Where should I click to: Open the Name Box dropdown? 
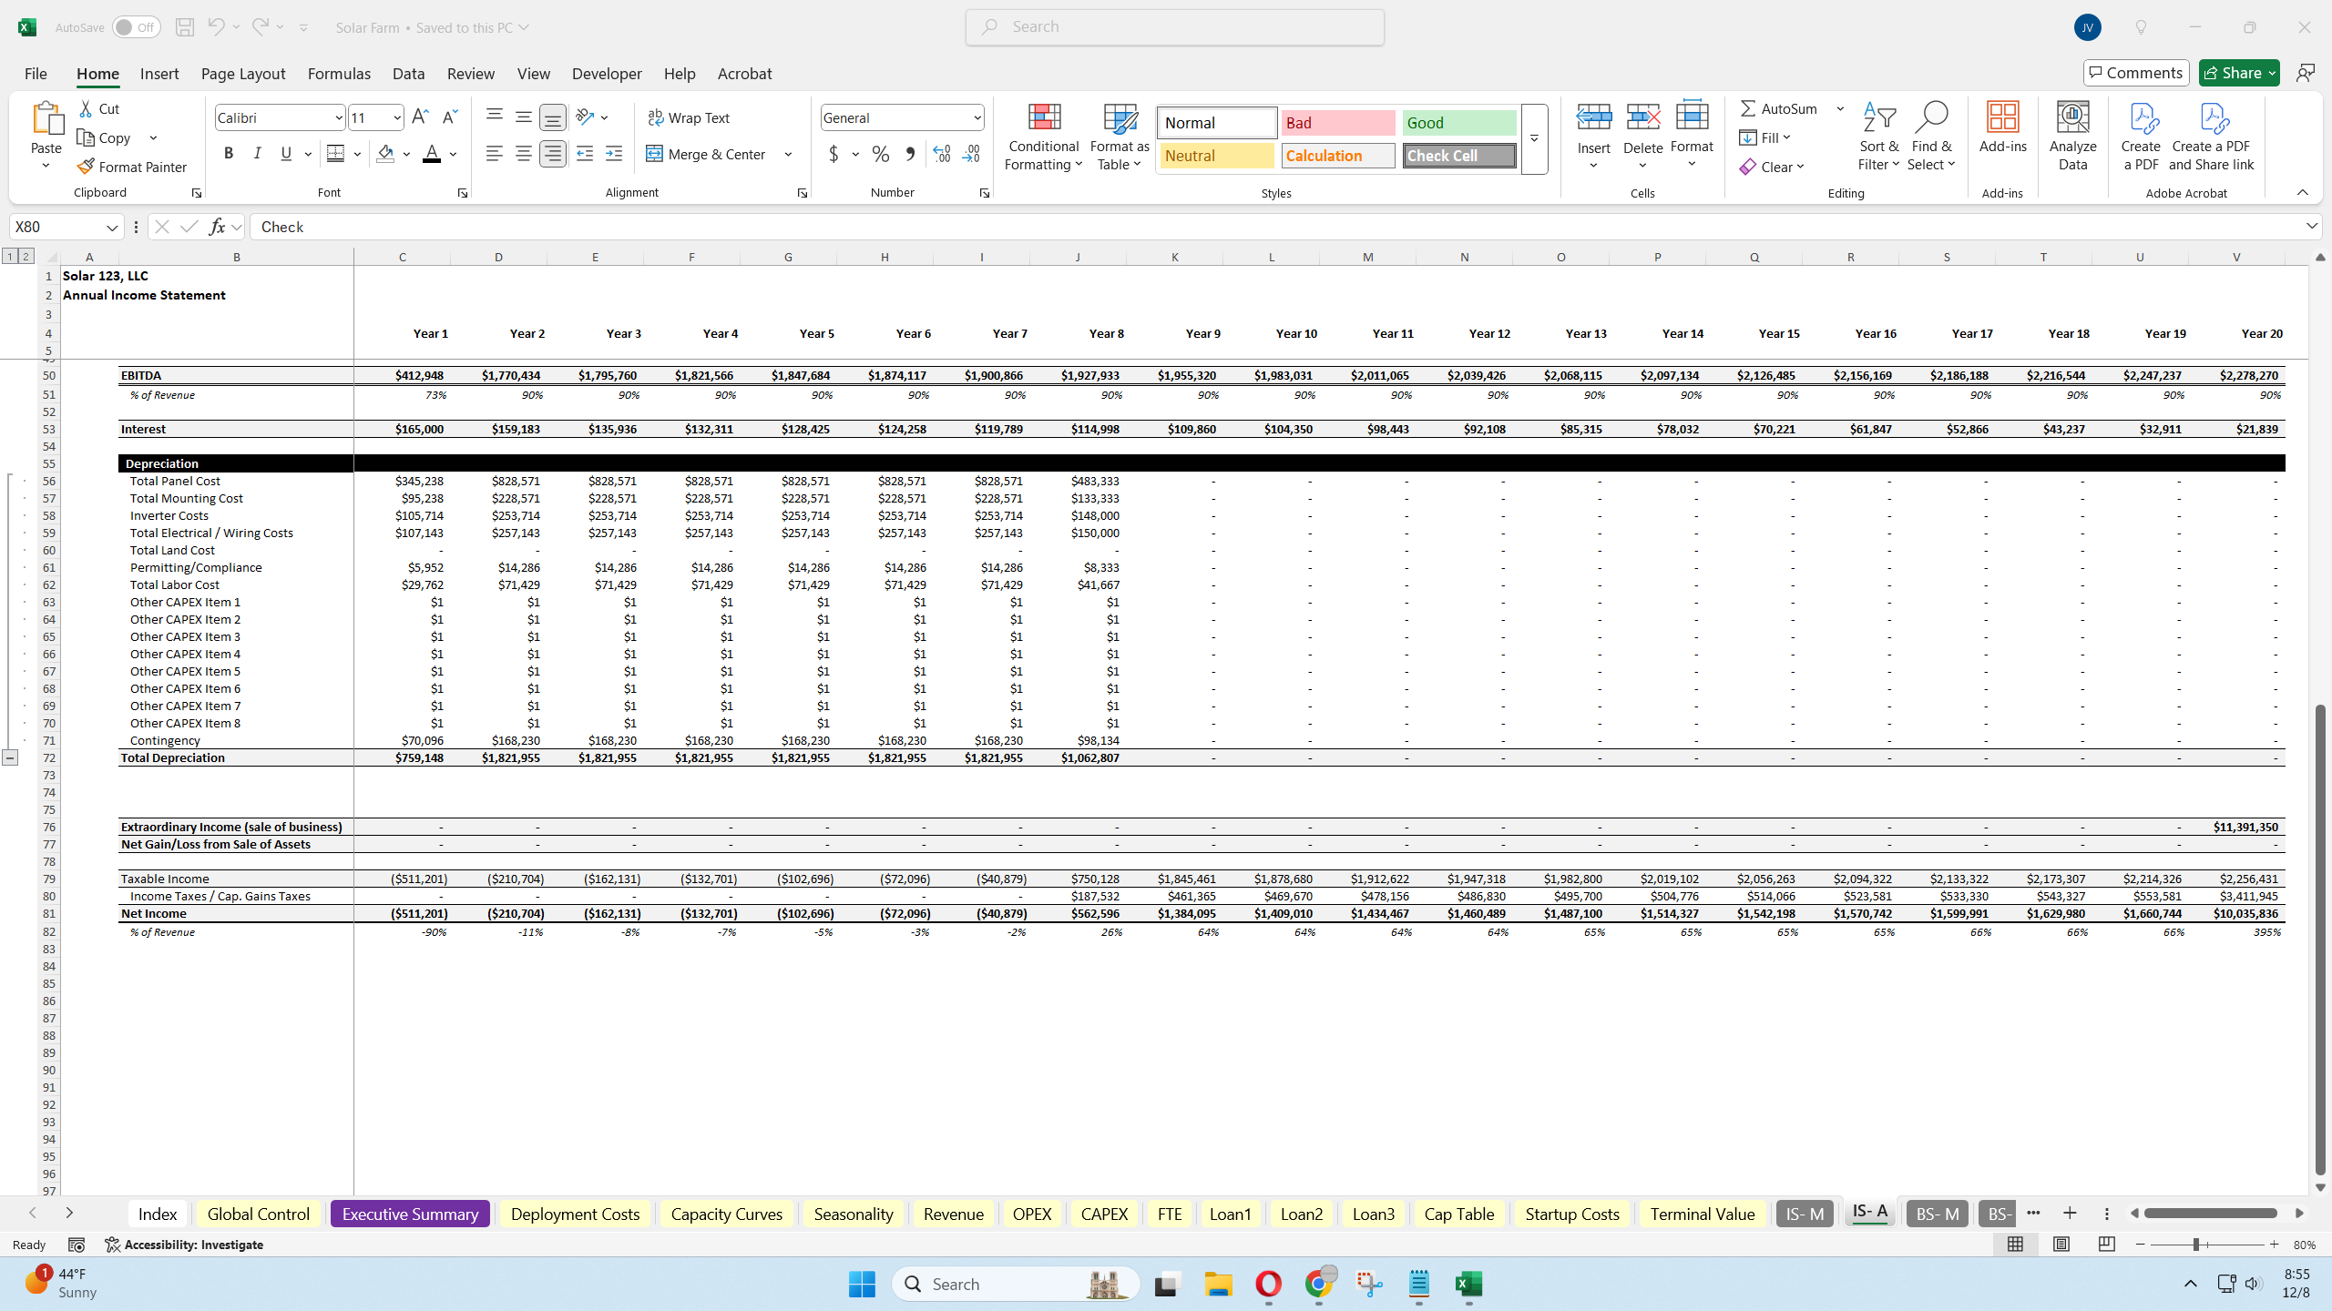tap(112, 227)
